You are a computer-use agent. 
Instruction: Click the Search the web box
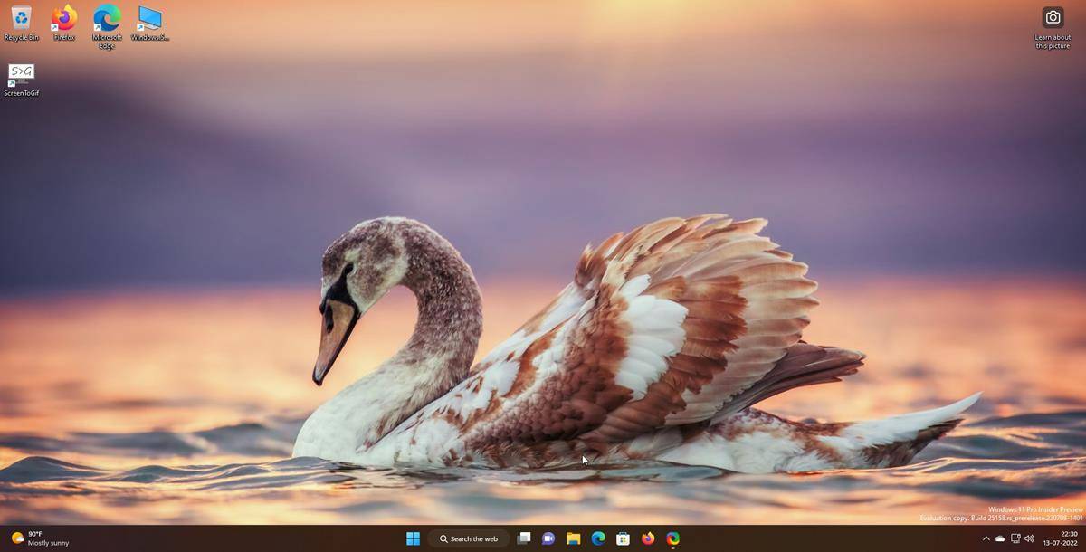(471, 538)
